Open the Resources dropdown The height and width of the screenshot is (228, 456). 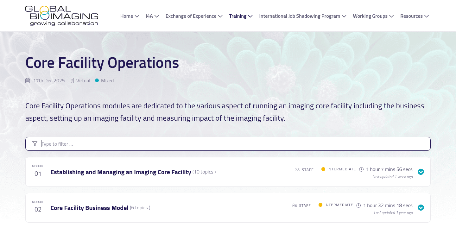pos(414,16)
